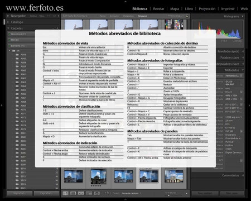The height and width of the screenshot is (201, 251).
Task: Select folder A072 in Carpetas
Action: coord(23,117)
